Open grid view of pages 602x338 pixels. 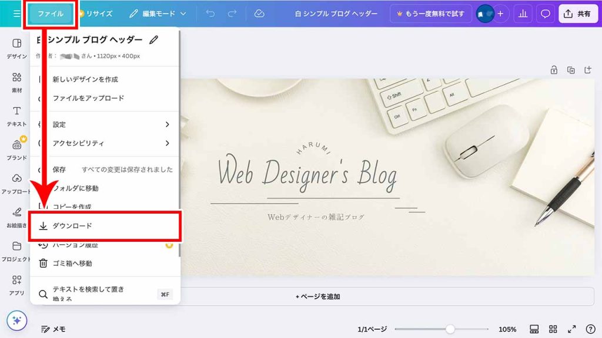click(x=553, y=329)
